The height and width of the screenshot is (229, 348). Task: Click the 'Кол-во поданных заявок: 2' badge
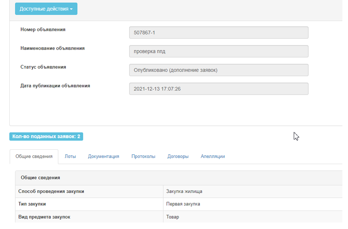coord(46,137)
